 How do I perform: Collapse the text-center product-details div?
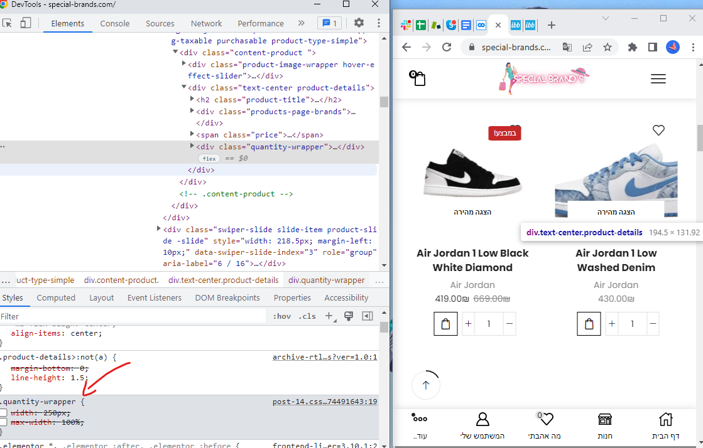183,87
